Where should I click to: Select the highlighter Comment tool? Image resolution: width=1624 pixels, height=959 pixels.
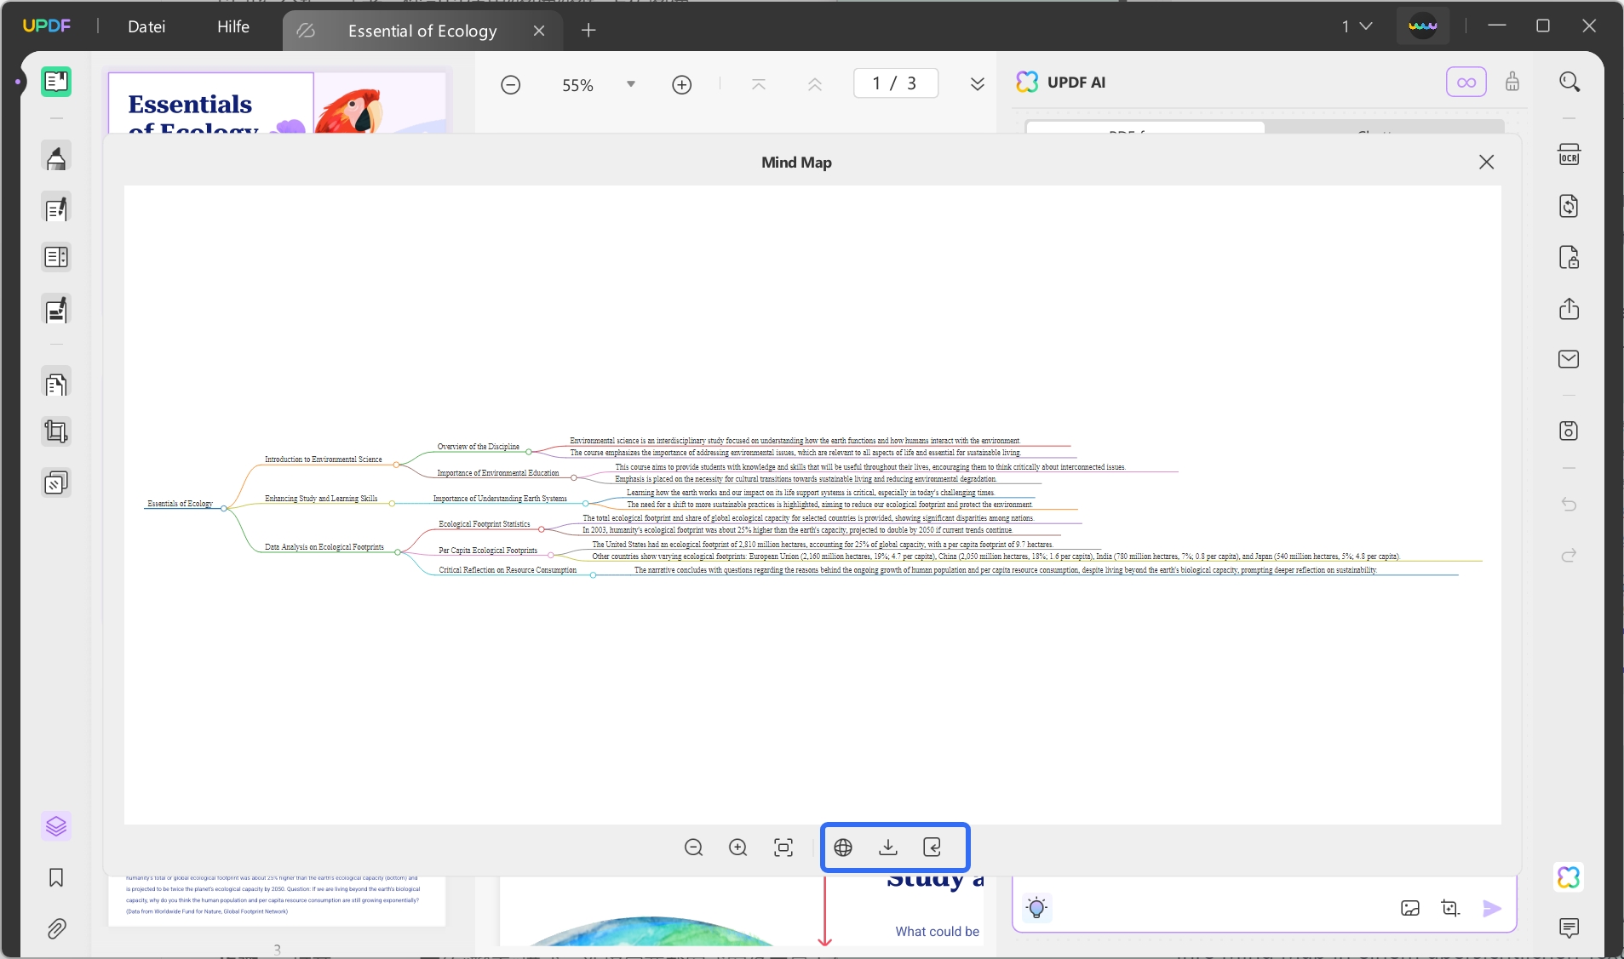[x=56, y=157]
